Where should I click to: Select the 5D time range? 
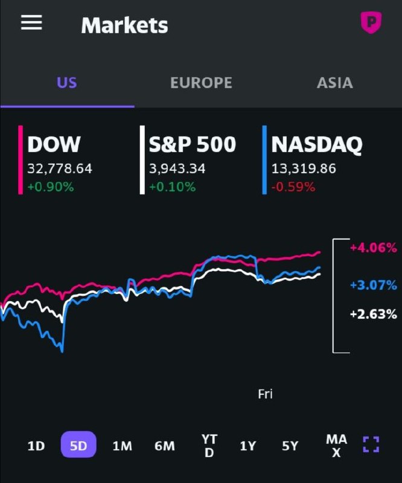(78, 446)
